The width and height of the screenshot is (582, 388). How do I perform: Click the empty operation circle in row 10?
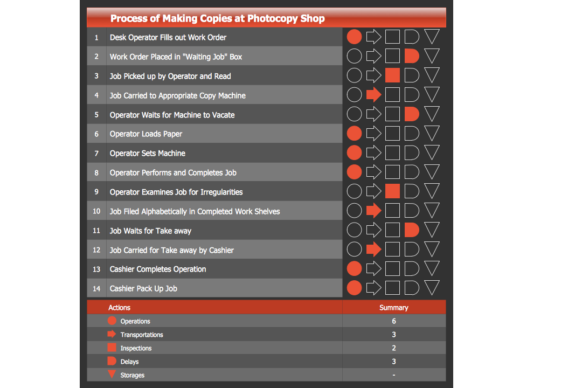(x=354, y=211)
